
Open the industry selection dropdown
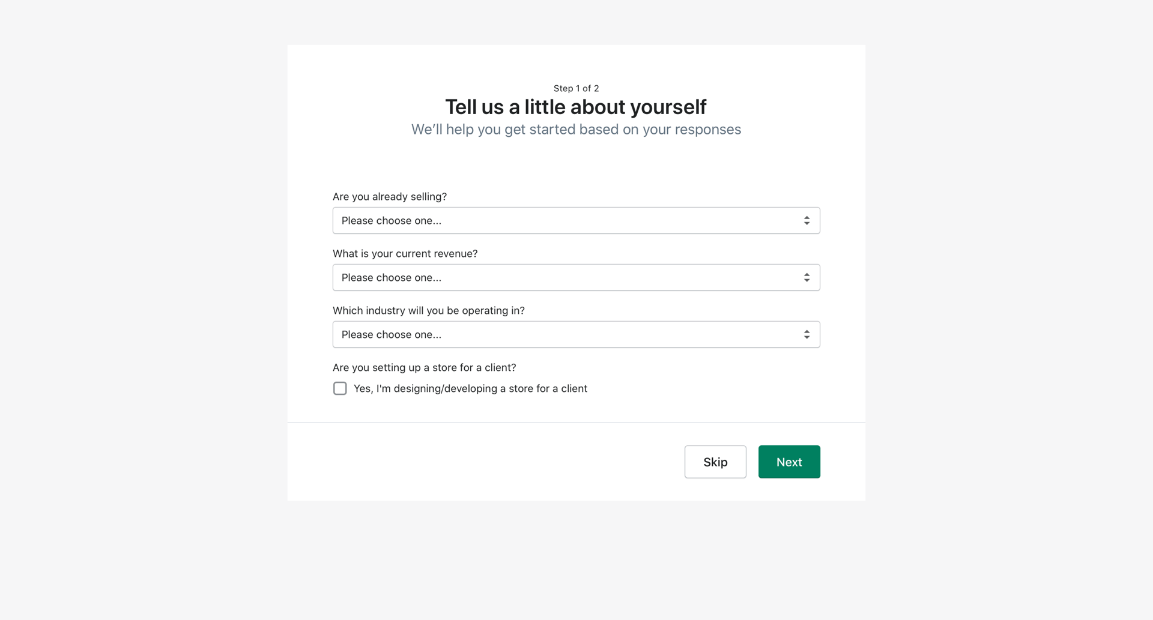click(x=575, y=334)
